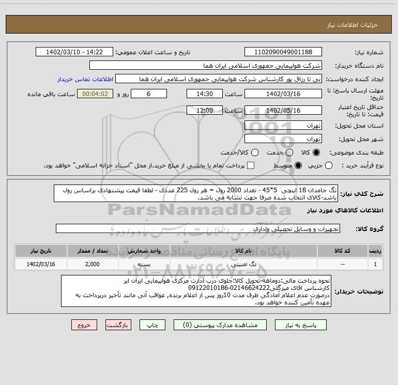Click the نام کالا column header

pyautogui.click(x=243, y=251)
